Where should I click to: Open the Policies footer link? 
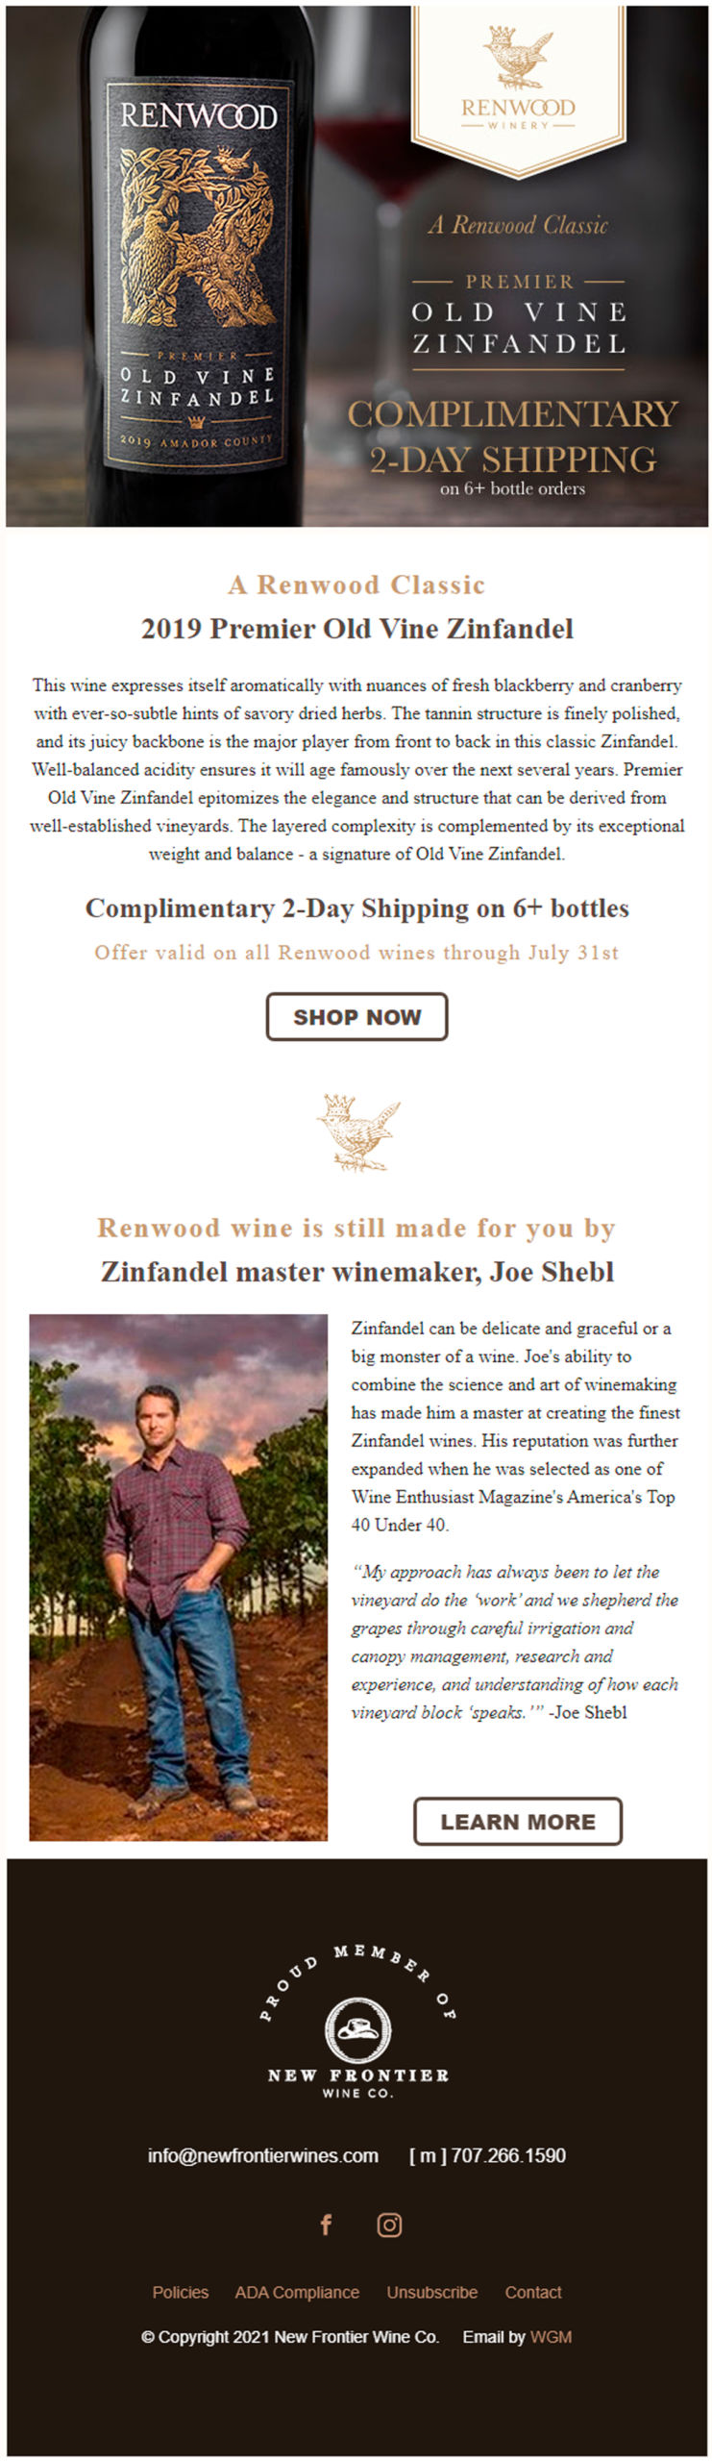click(181, 2292)
